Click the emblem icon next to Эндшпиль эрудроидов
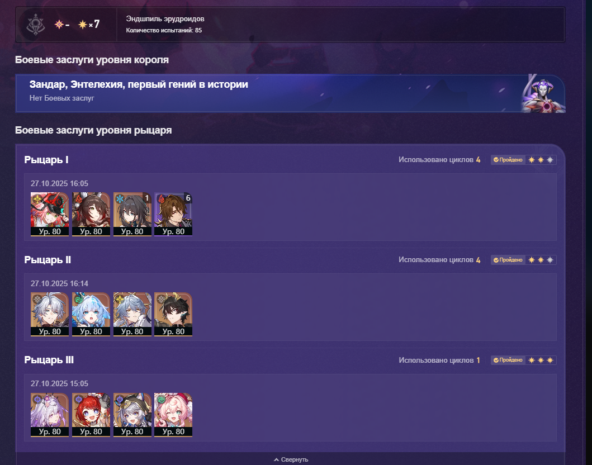 click(x=36, y=25)
